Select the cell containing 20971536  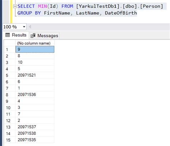pos(35,94)
